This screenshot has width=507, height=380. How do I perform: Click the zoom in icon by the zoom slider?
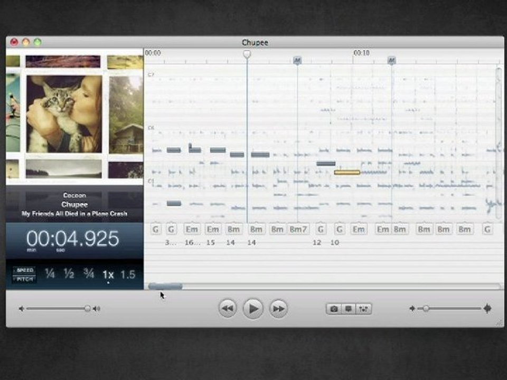487,309
